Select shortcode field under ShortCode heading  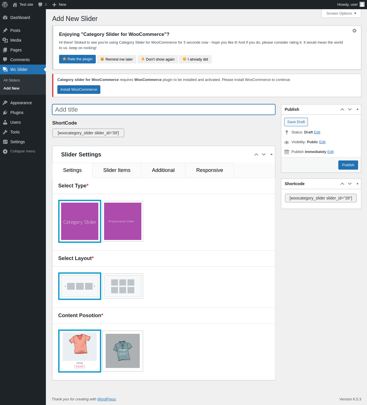click(x=88, y=133)
